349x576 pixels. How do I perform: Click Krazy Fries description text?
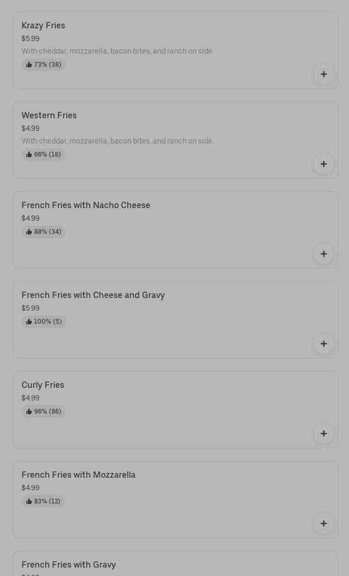coord(117,51)
